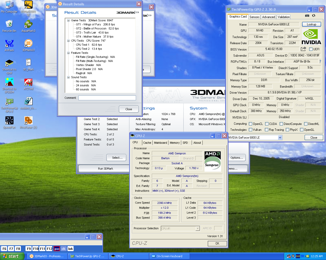Collapse the Feature Tests tree node
This screenshot has height=260, width=326.
[x=68, y=53]
